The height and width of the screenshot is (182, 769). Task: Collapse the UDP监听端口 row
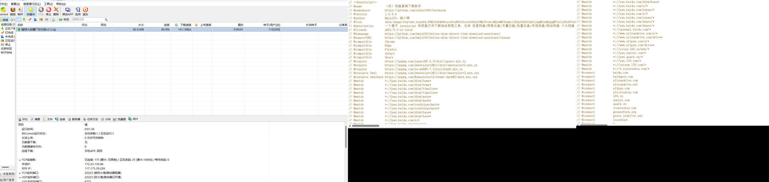20,177
